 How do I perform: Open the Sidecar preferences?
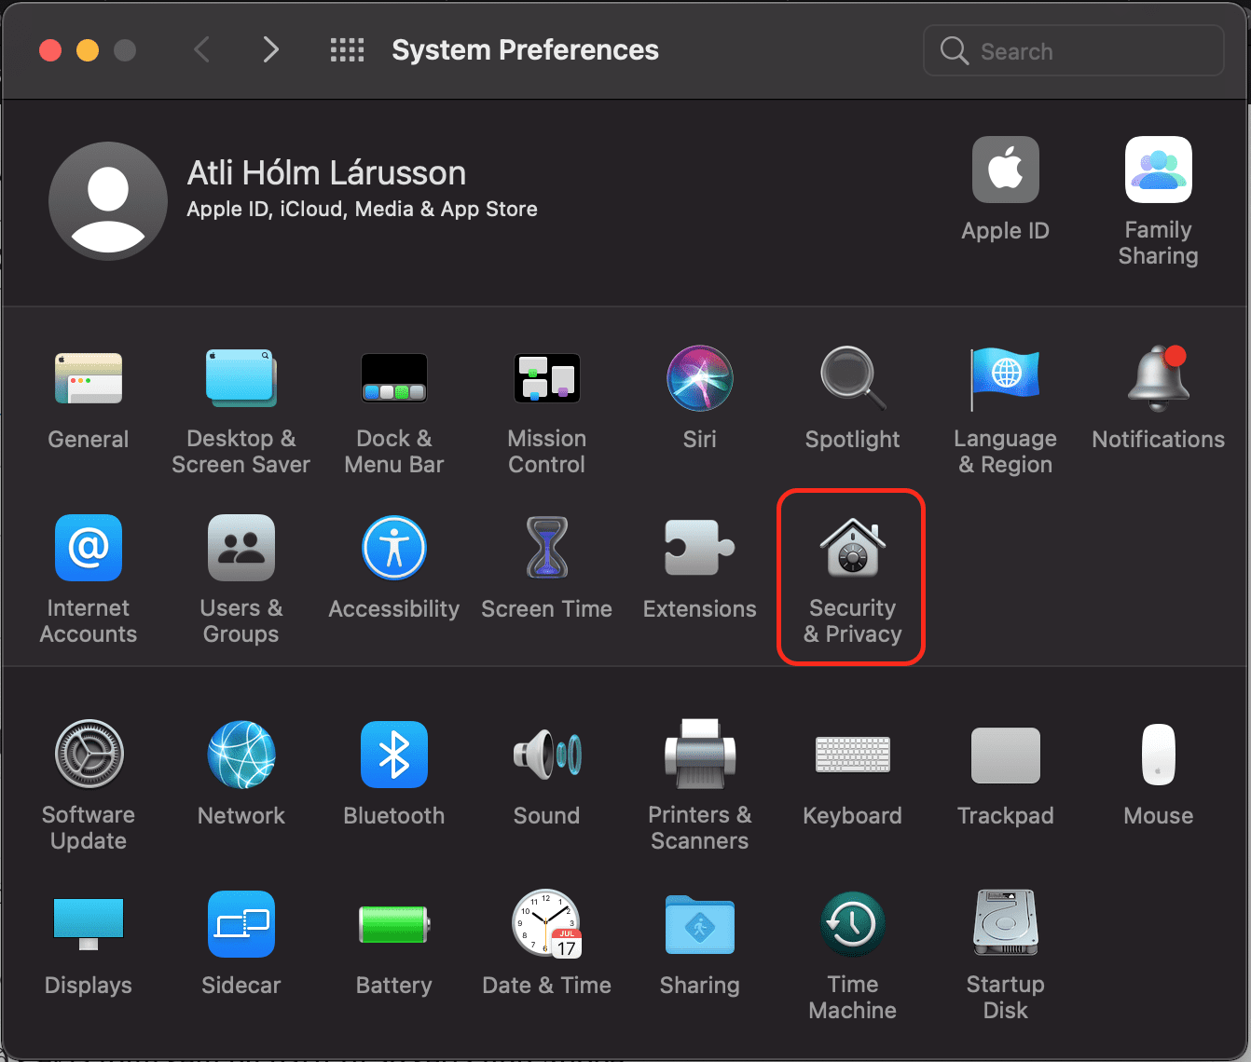[x=241, y=924]
